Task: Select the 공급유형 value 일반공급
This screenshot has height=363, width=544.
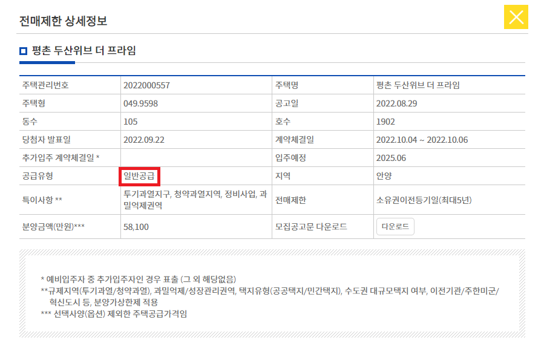Action: pos(139,176)
